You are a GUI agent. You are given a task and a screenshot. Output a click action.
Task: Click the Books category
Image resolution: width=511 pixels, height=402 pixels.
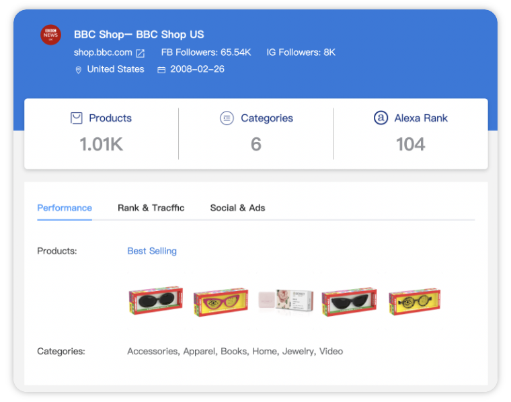tap(234, 351)
